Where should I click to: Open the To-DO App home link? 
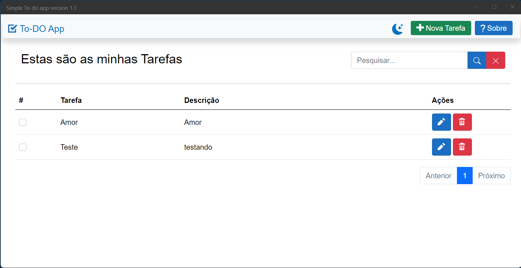coord(42,29)
